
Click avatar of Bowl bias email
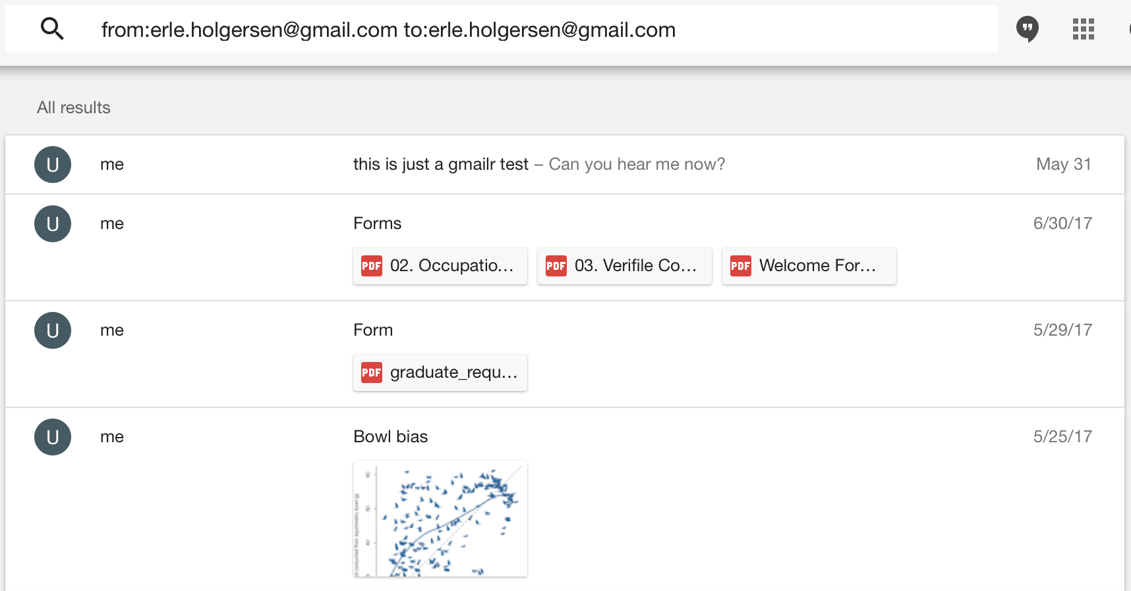point(53,437)
